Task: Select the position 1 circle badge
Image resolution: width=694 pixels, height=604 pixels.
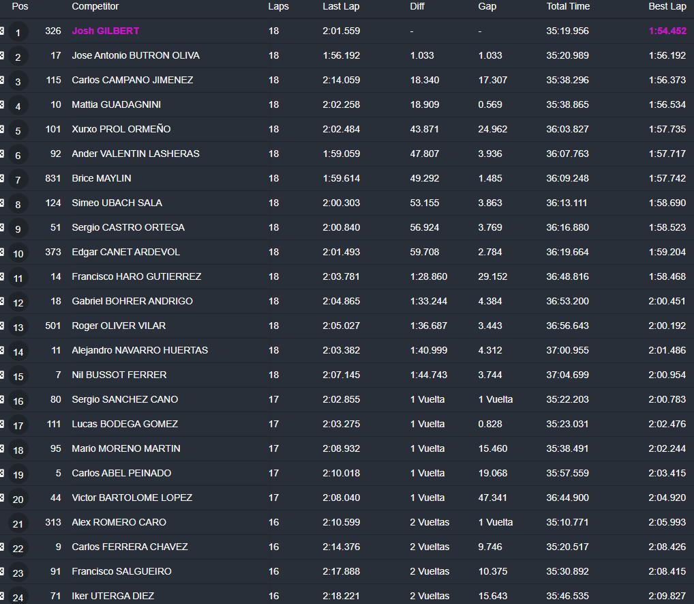Action: [x=18, y=32]
